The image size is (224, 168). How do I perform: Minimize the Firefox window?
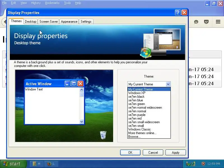[x=207, y=4]
